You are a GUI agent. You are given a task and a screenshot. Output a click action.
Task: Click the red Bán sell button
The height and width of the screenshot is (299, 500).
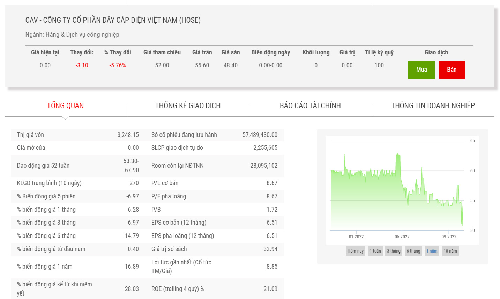tap(452, 70)
